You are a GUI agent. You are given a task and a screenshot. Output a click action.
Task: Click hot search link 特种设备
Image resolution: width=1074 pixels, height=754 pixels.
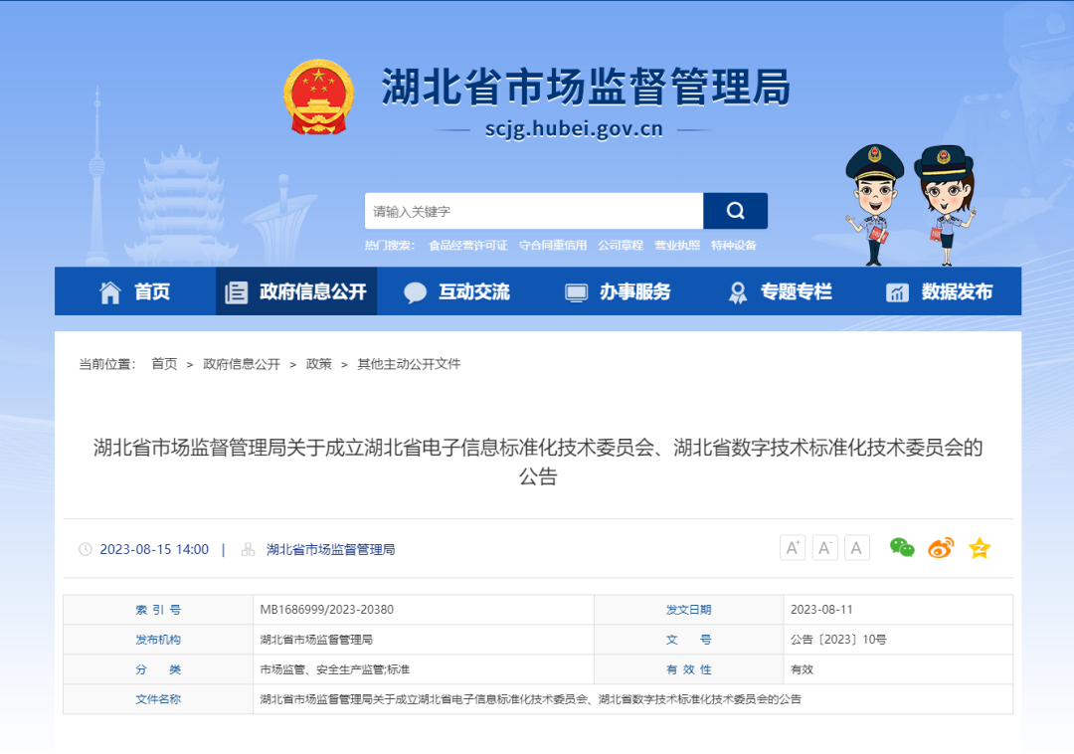coord(733,245)
